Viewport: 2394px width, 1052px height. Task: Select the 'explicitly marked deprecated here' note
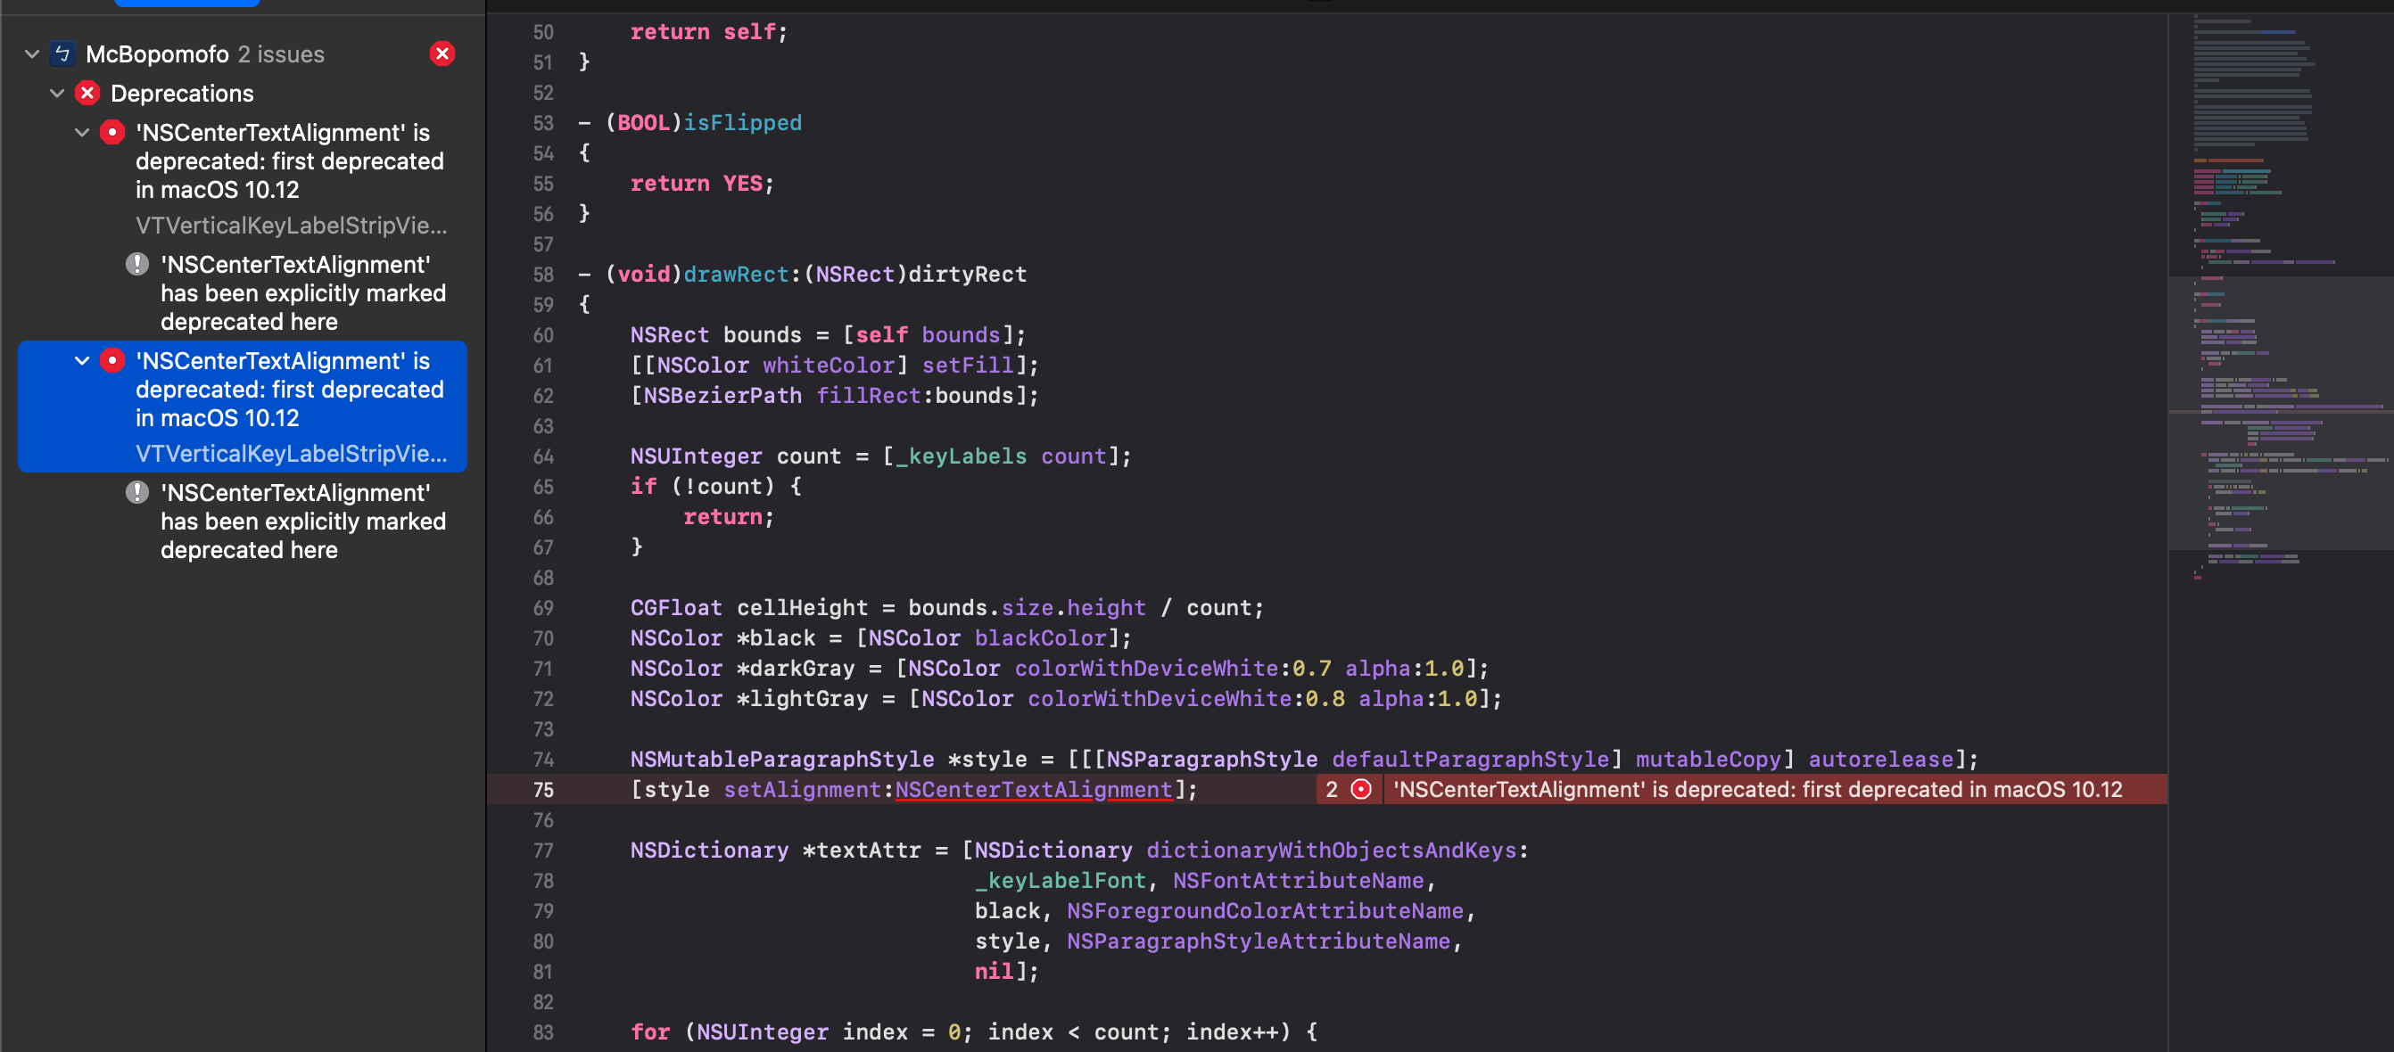pos(302,293)
